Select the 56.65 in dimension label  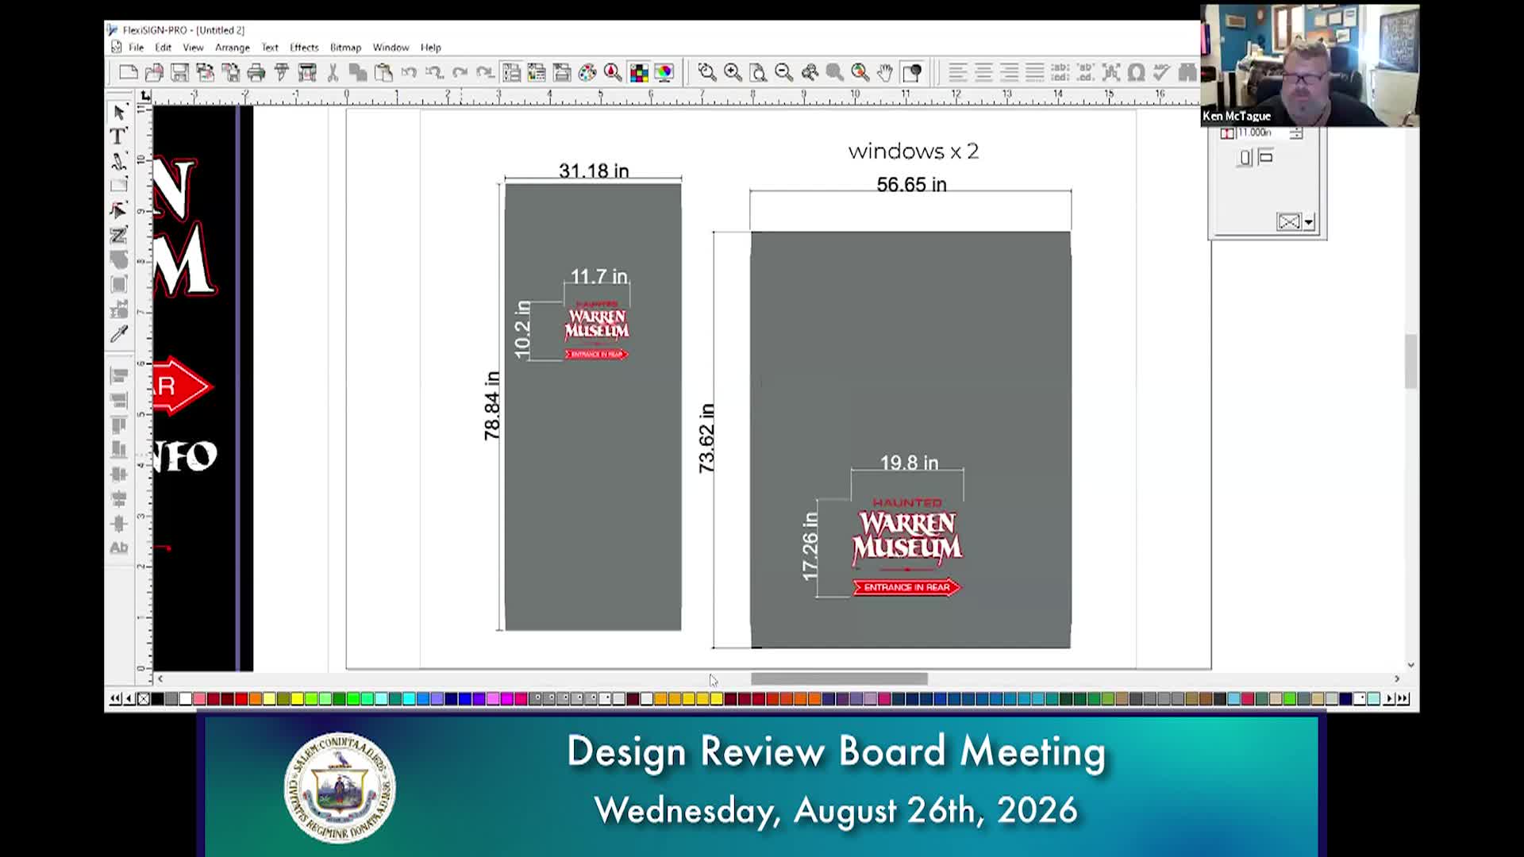(911, 185)
